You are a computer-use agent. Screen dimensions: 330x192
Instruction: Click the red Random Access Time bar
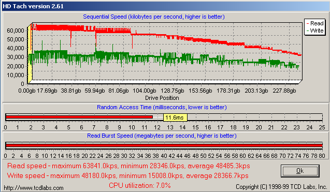click(x=79, y=117)
